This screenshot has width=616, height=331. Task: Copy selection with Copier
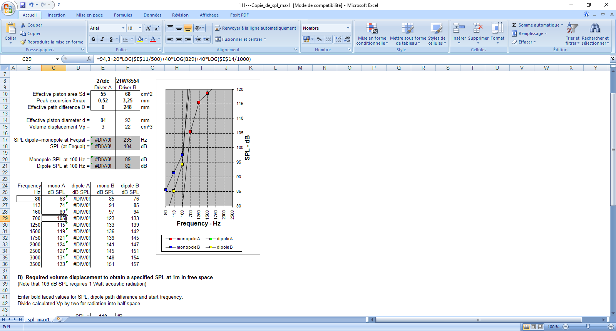pyautogui.click(x=30, y=33)
